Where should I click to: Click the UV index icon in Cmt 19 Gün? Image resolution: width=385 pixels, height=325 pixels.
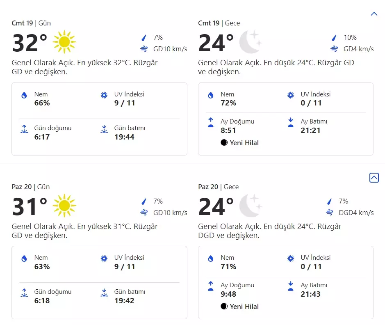[104, 95]
